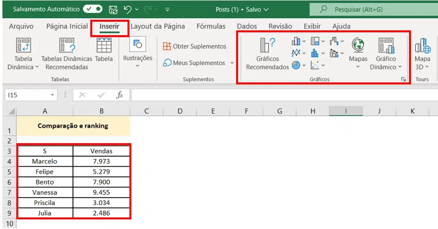Open the statistic chart dropdown arrow
The height and width of the screenshot is (229, 438).
323,53
